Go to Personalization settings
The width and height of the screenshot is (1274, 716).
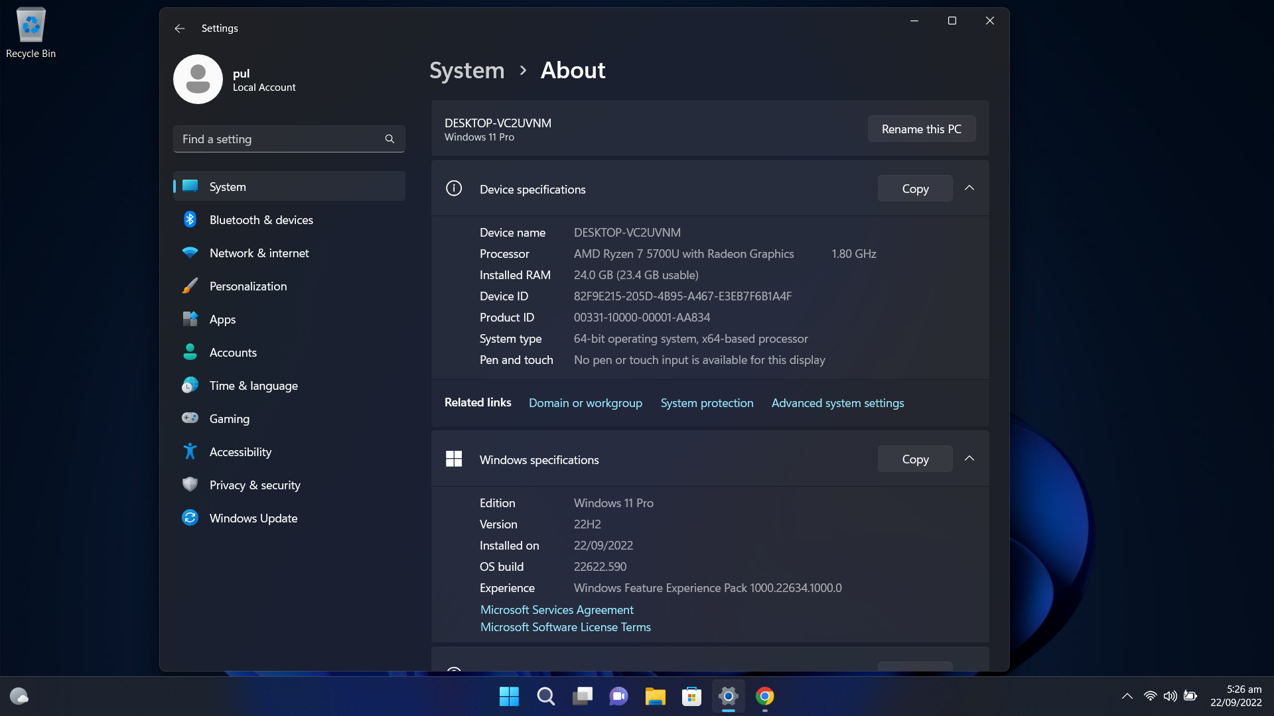(289, 286)
